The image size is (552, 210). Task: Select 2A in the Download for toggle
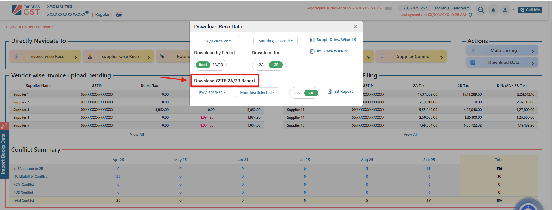pos(261,65)
